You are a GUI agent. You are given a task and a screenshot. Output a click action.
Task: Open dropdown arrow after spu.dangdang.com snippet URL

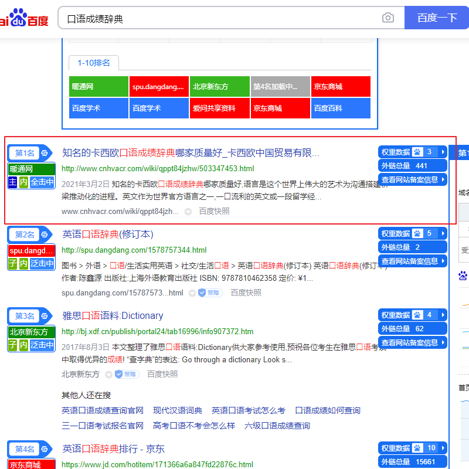point(192,293)
